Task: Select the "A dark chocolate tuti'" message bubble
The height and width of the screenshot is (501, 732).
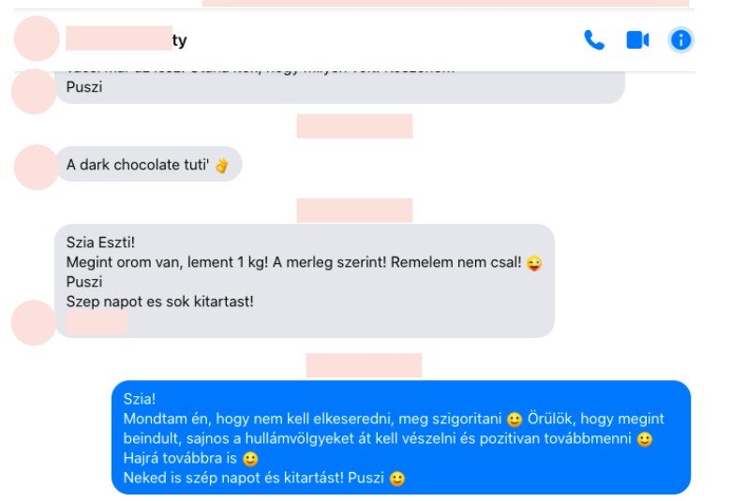Action: click(x=148, y=164)
